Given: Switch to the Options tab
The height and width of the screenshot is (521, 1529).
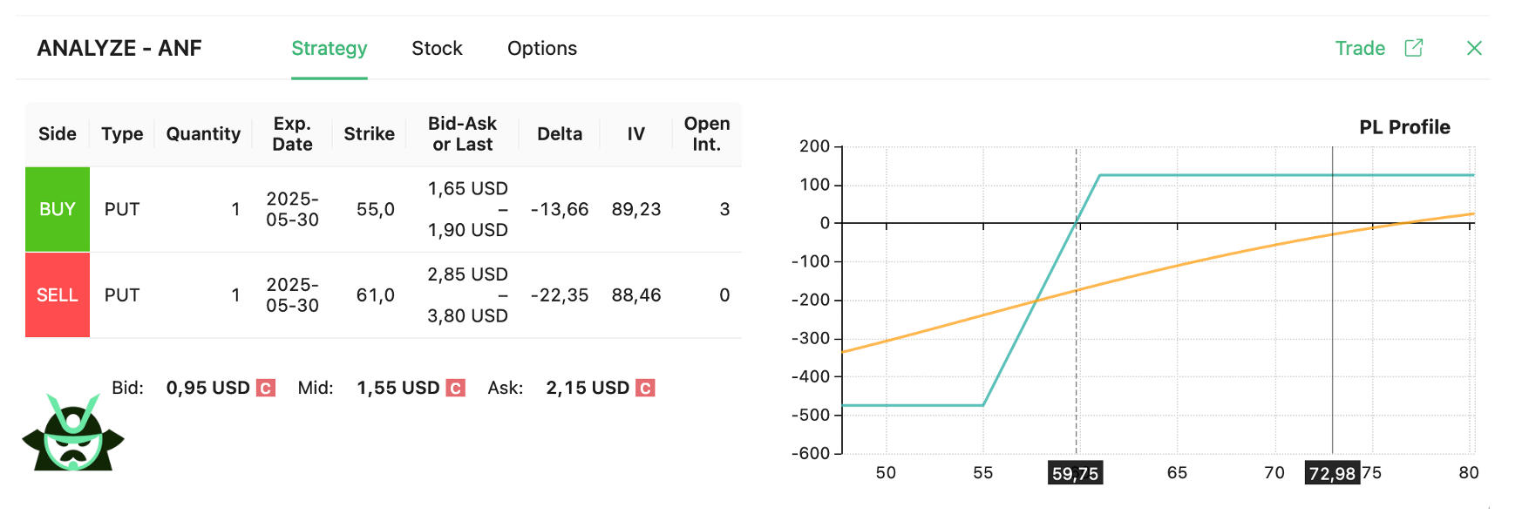Looking at the screenshot, I should [x=541, y=49].
